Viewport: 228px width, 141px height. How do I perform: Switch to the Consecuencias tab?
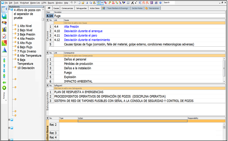(67, 8)
